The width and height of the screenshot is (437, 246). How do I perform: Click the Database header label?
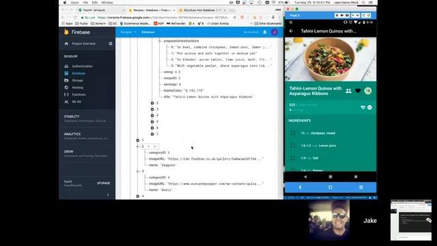click(147, 32)
